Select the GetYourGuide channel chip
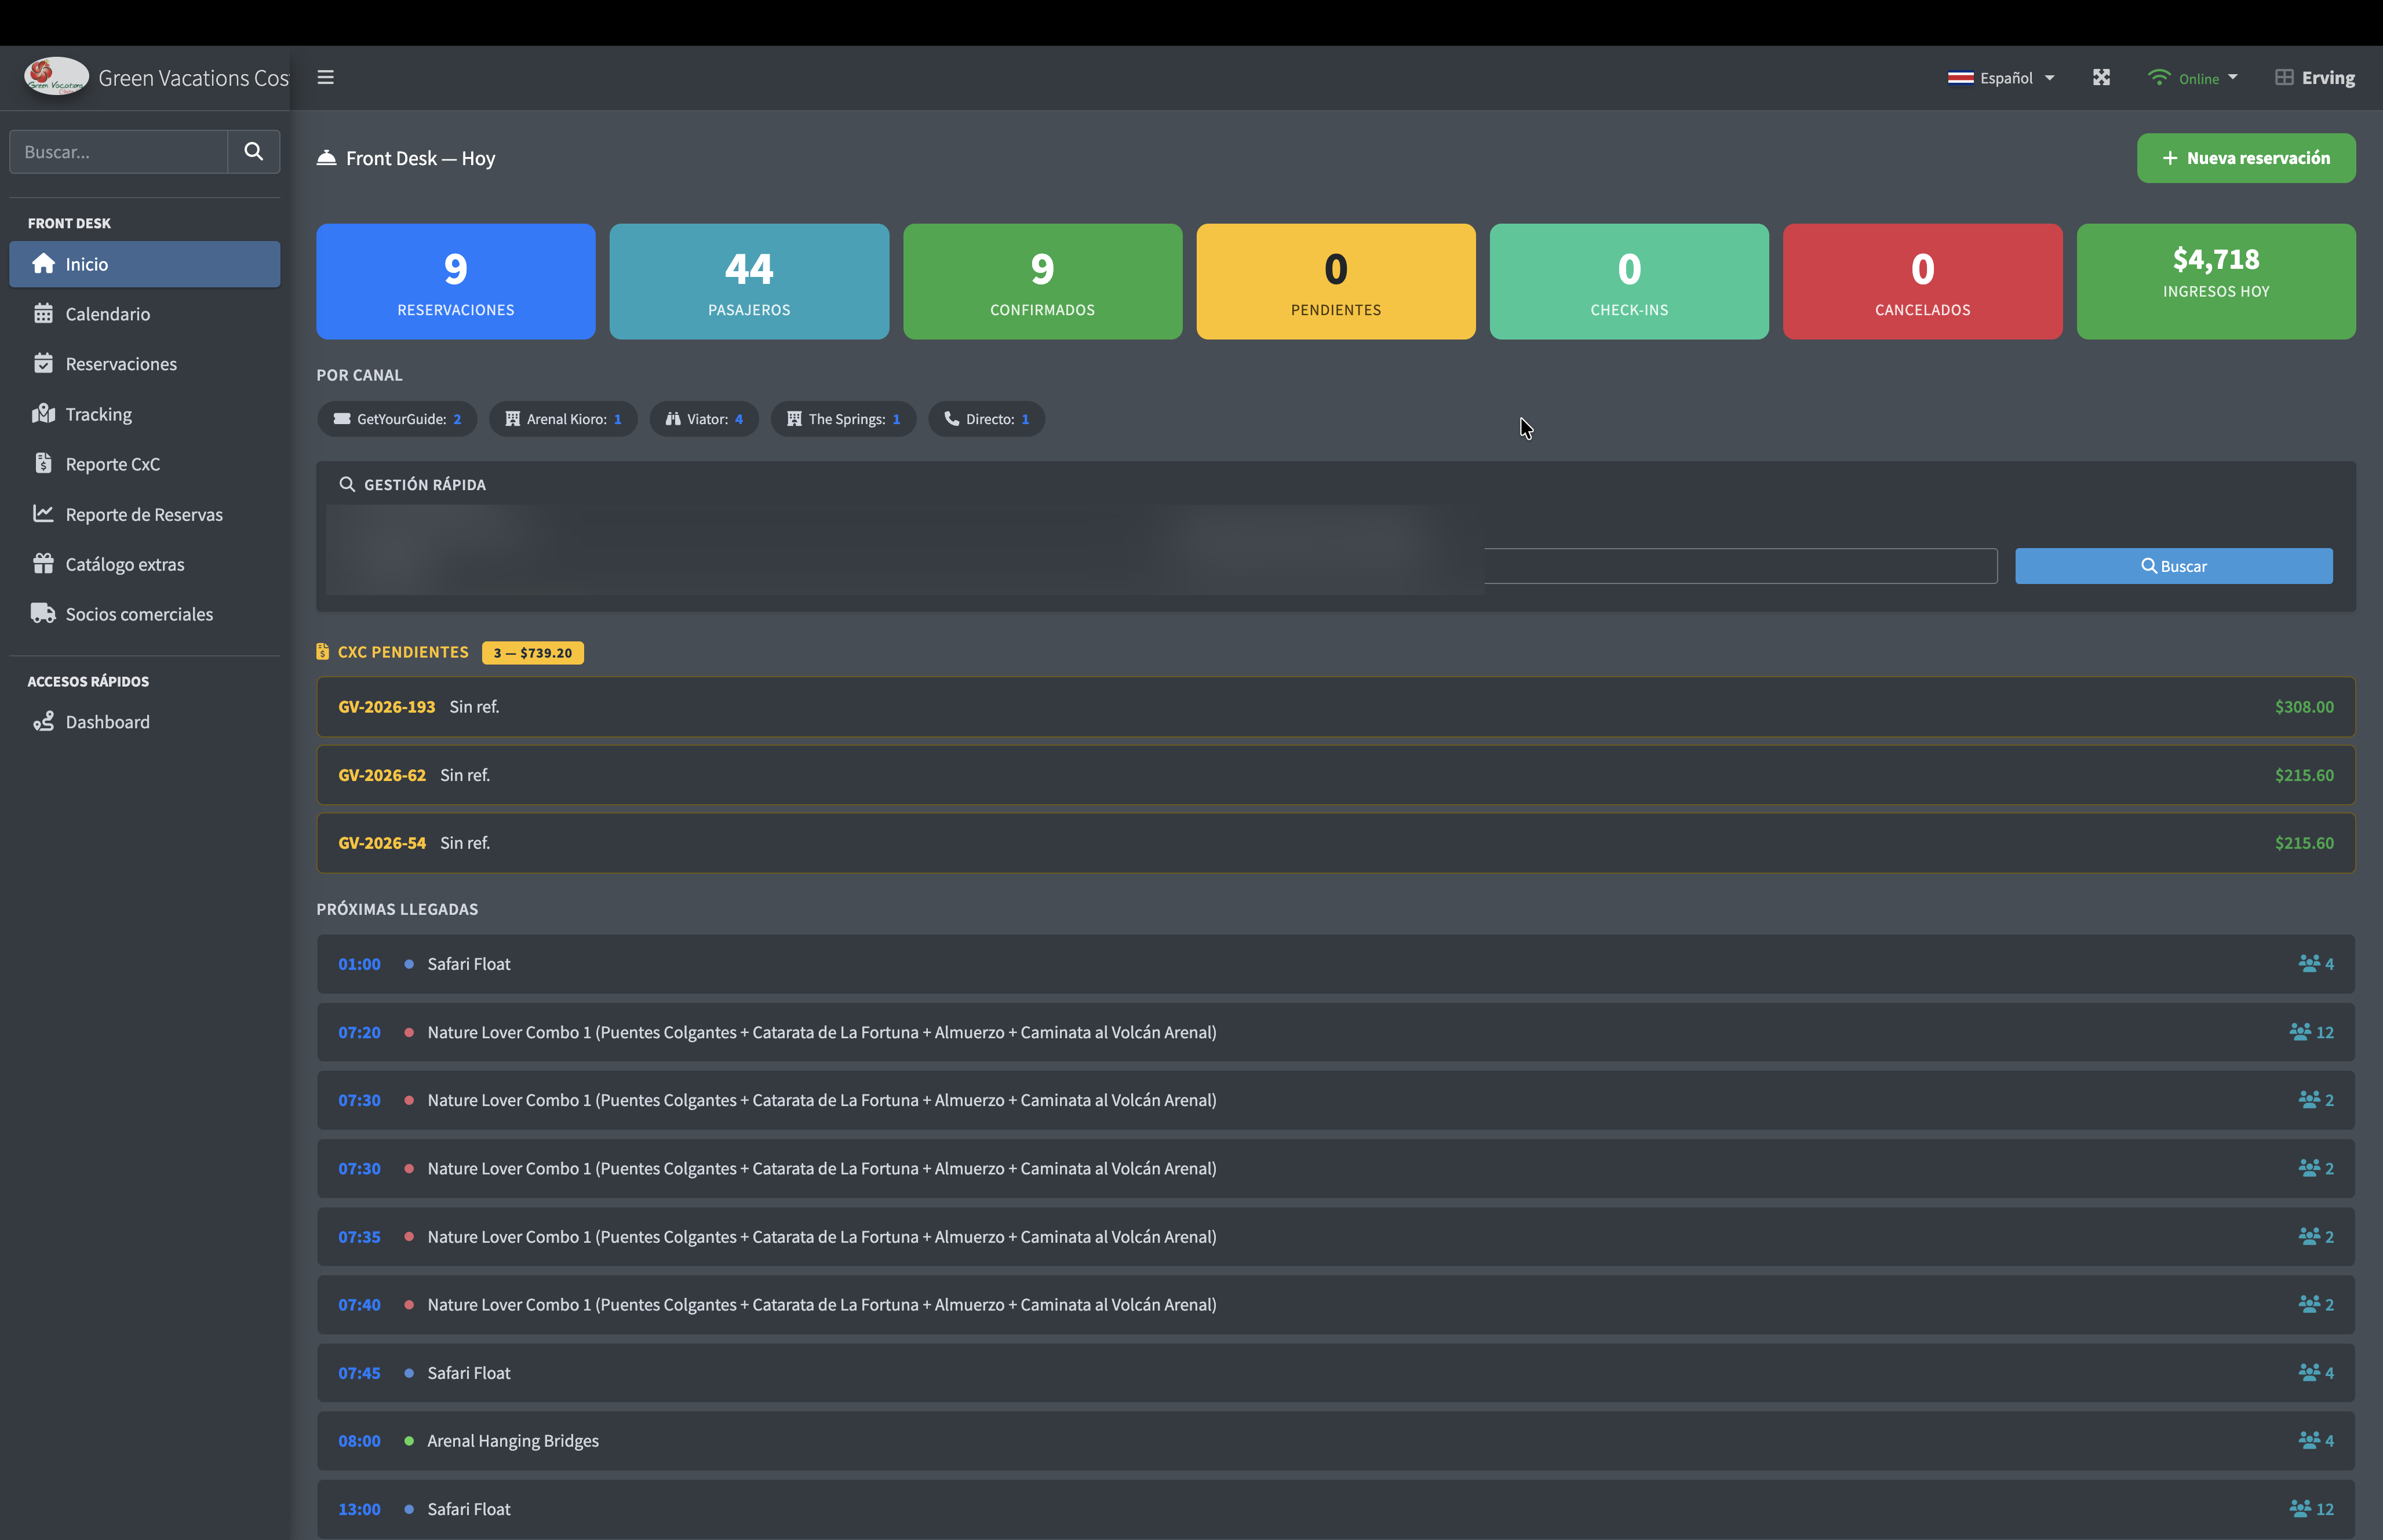 (x=397, y=419)
